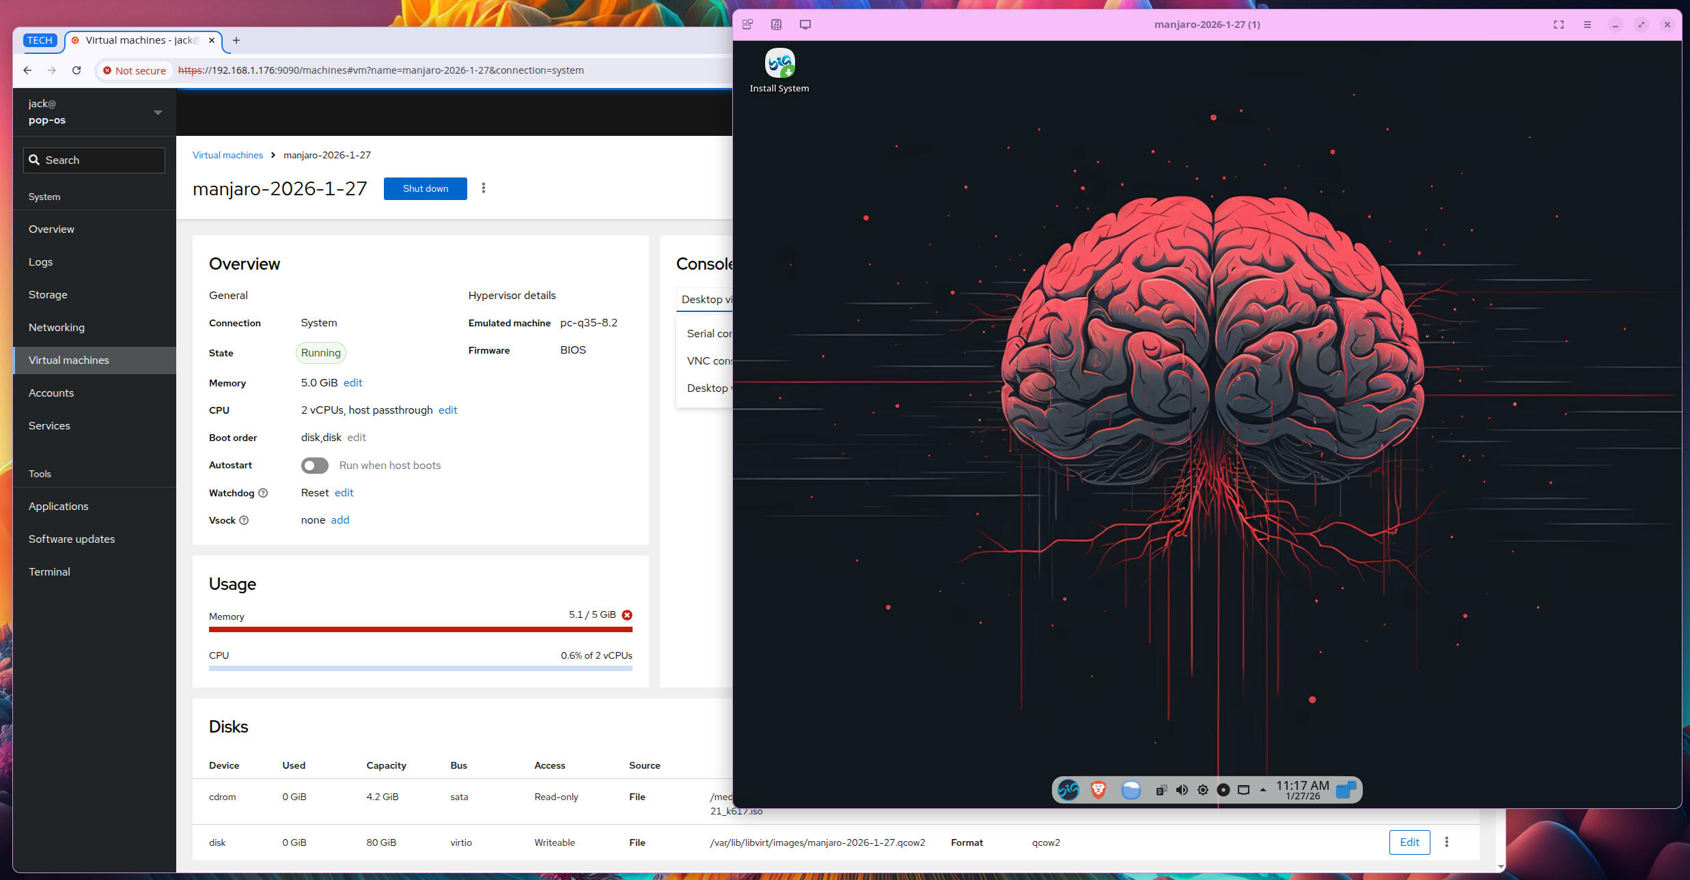Click the window arrangement icon in viewer toolbar
This screenshot has width=1690, height=880.
(x=747, y=24)
